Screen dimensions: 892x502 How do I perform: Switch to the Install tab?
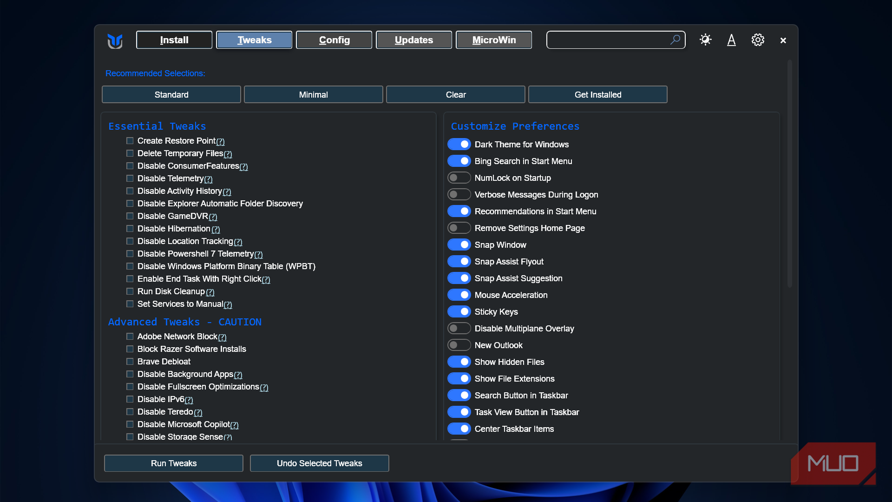pos(174,40)
